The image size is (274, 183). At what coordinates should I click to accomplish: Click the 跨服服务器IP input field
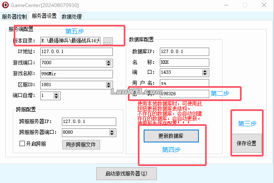pos(89,122)
